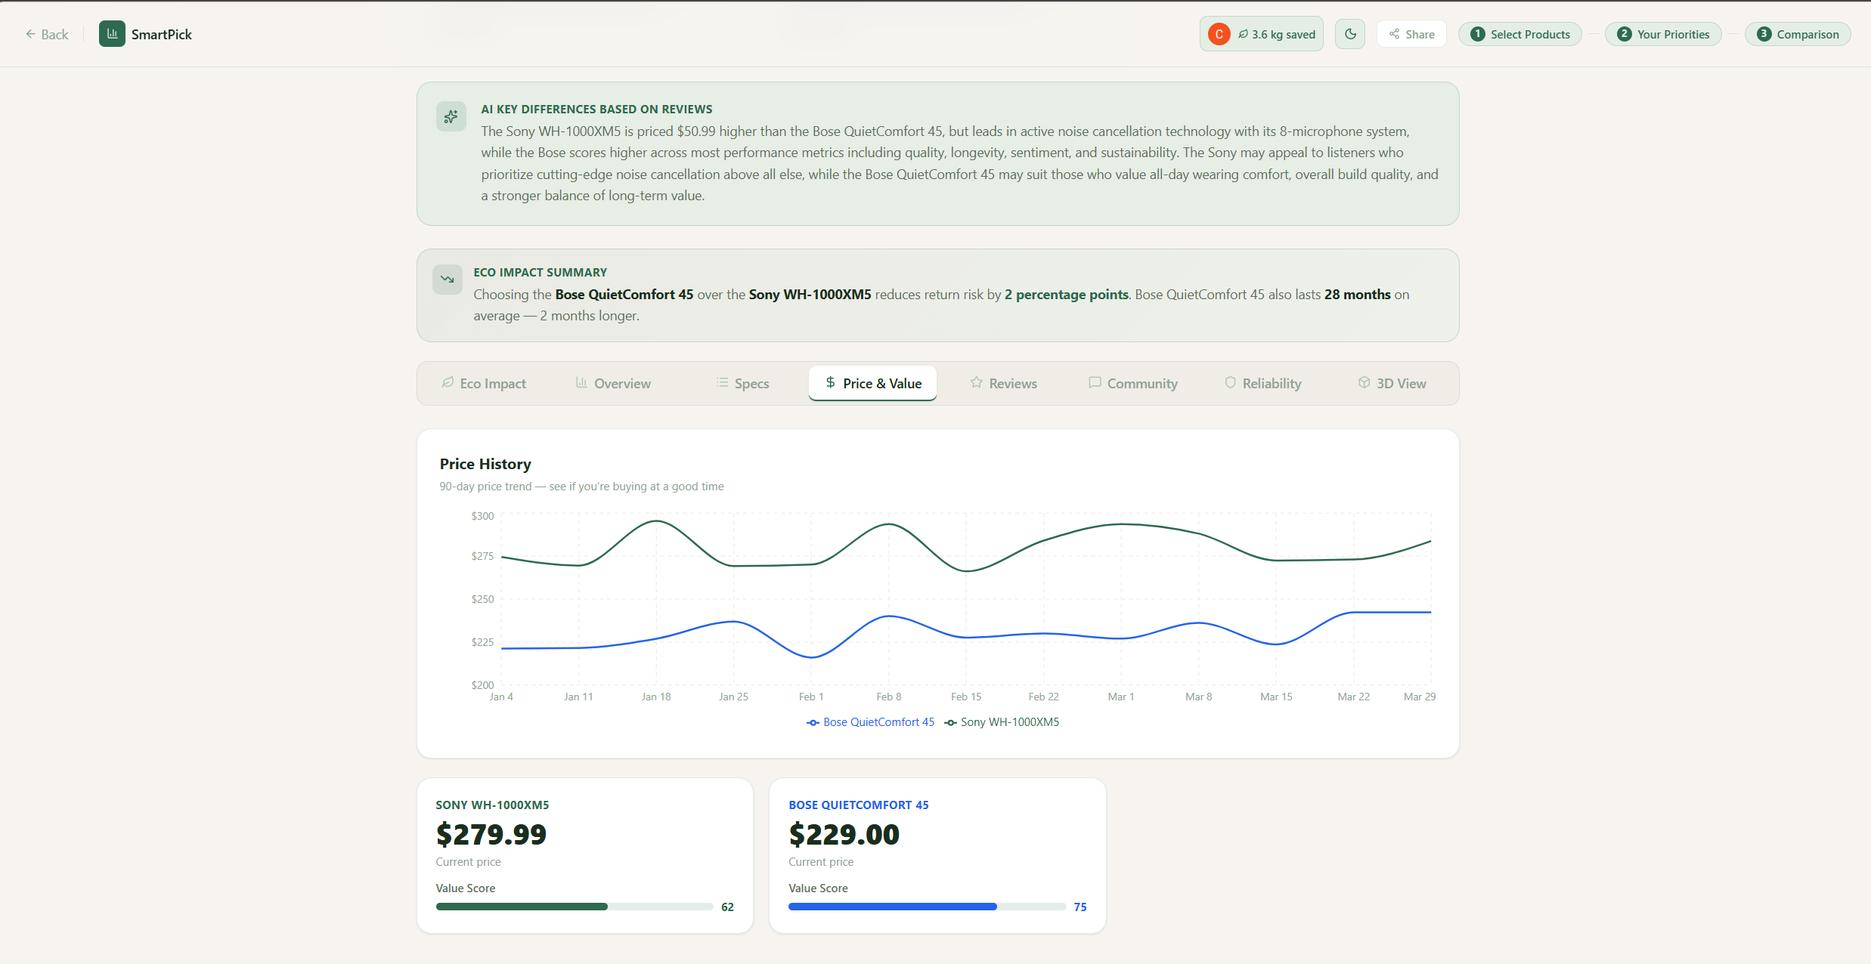The height and width of the screenshot is (964, 1871).
Task: Open the Specs tab
Action: [742, 384]
